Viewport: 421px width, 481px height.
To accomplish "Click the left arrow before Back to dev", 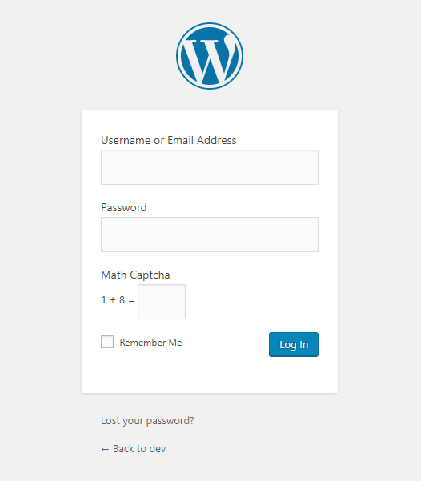I will click(x=105, y=450).
